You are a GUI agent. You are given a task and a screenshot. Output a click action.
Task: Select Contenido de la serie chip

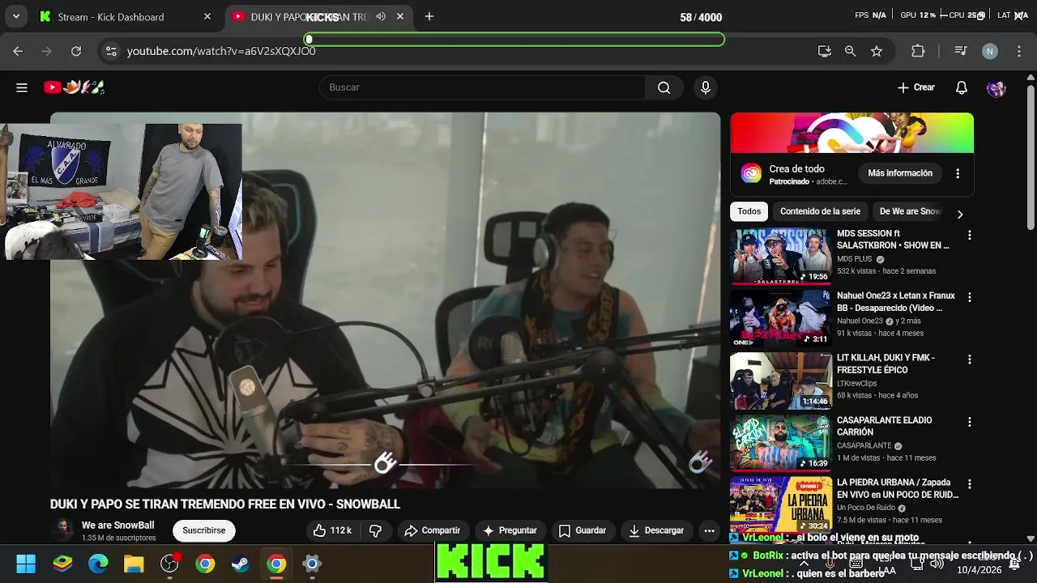click(820, 211)
